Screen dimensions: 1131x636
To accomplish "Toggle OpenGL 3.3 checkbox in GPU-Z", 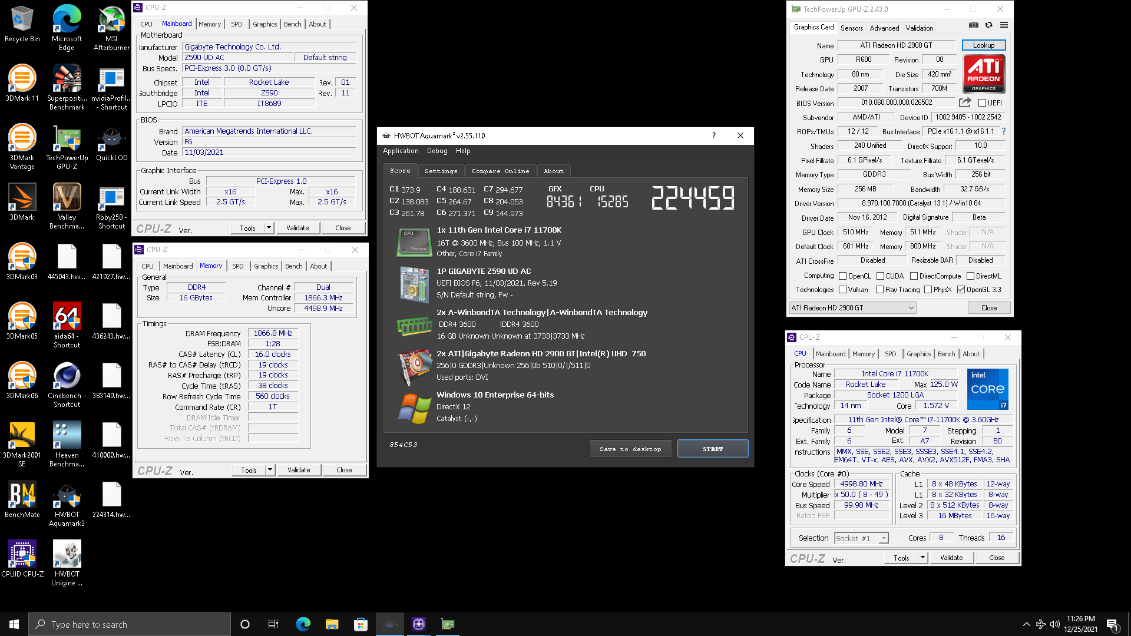I will tap(961, 290).
